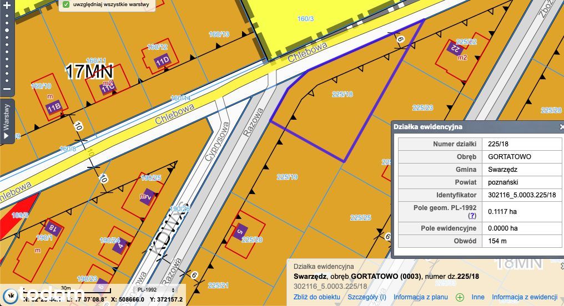The width and height of the screenshot is (564, 306).
Task: Click the gray 302116_5.0003.225/18 identifier in results
Action: pos(330,286)
